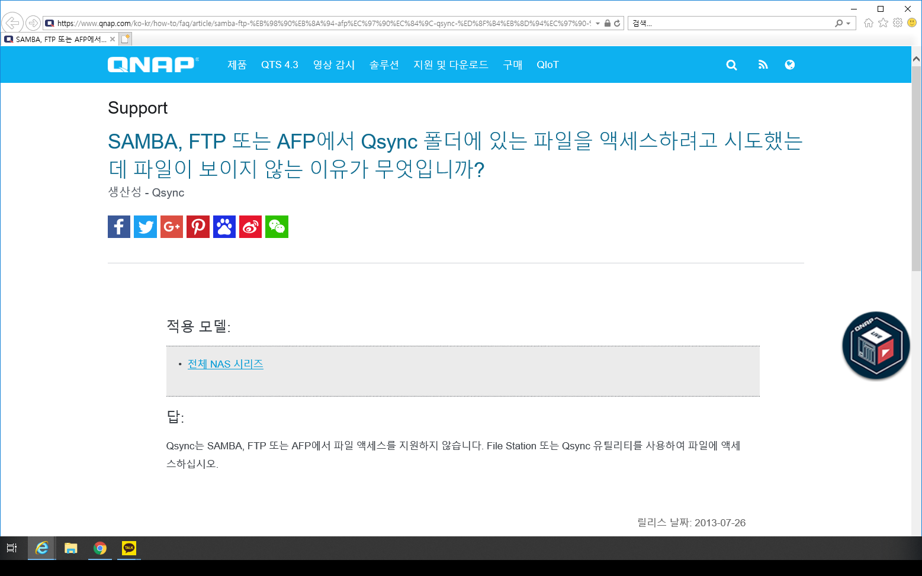
Task: Click the Google Plus share icon
Action: [x=172, y=227]
